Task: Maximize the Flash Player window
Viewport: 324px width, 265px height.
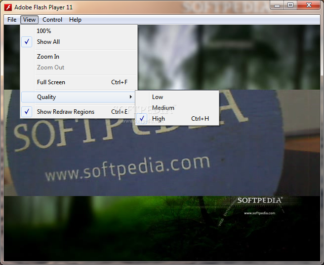Action: click(x=290, y=5)
